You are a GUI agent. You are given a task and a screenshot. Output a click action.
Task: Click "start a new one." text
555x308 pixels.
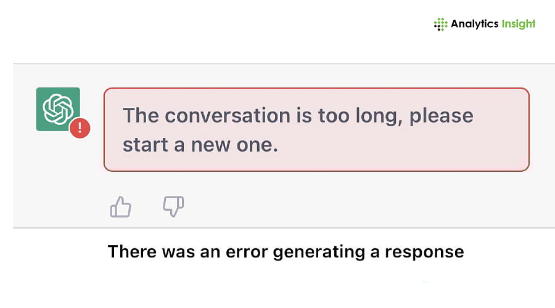(200, 145)
